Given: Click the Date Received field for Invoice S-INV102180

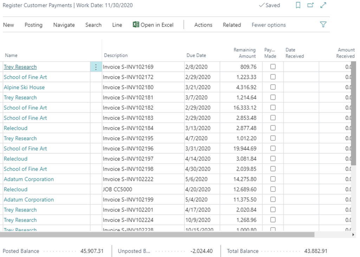Looking at the screenshot, I should click(301, 87).
